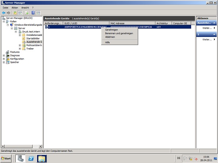Select the Diagnose tree node

[15, 55]
